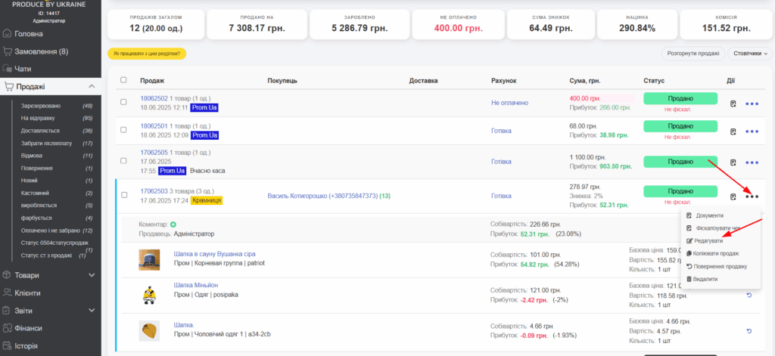Click the Не оплачено account link
Viewport: 775px width, 356px height.
tap(509, 103)
